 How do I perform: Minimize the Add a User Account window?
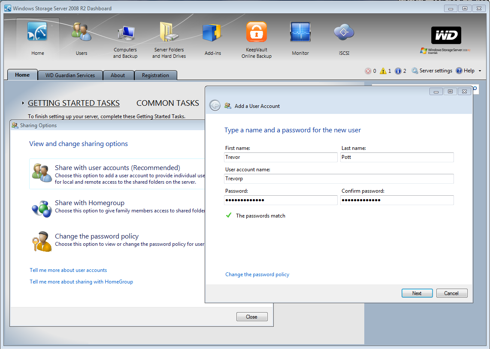tap(436, 91)
